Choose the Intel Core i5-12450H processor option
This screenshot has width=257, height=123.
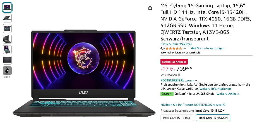tap(177, 118)
